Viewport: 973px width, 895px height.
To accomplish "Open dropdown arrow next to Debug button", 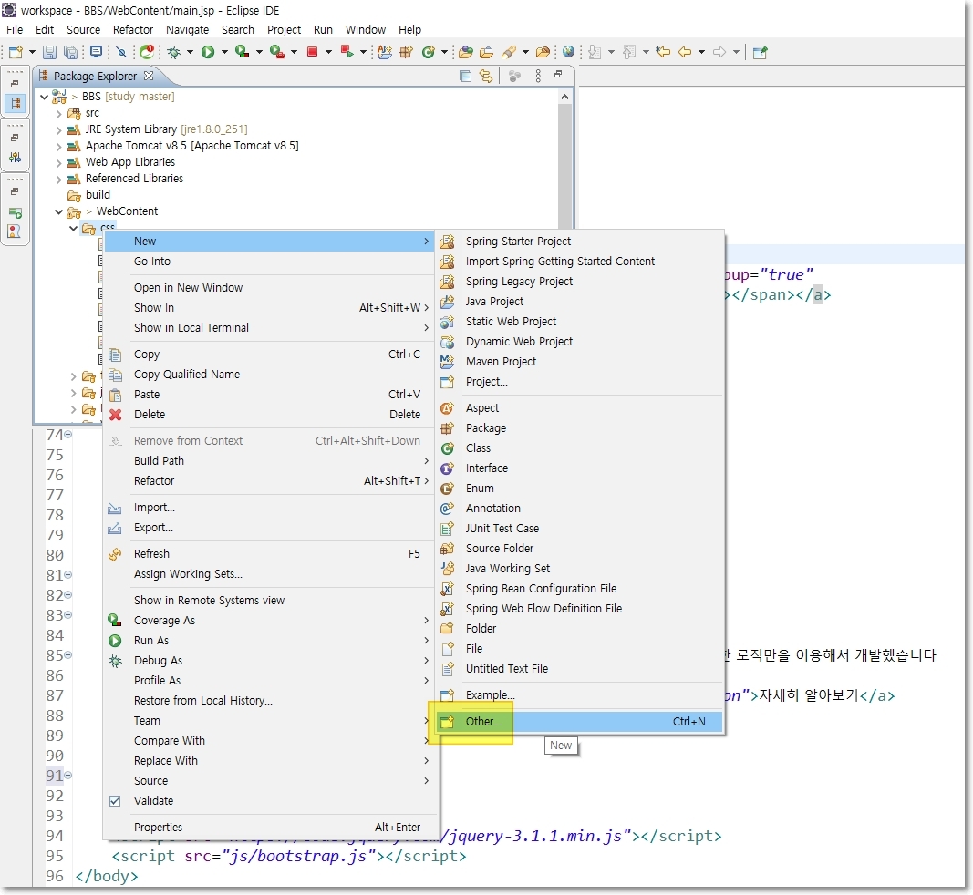I will [190, 52].
